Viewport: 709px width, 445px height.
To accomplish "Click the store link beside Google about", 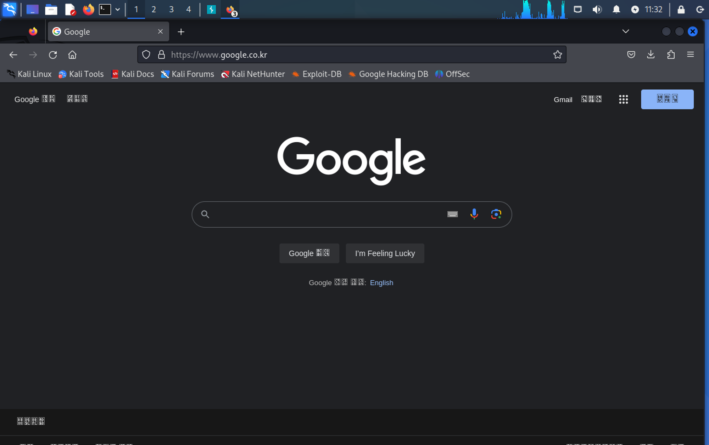I will pos(77,99).
